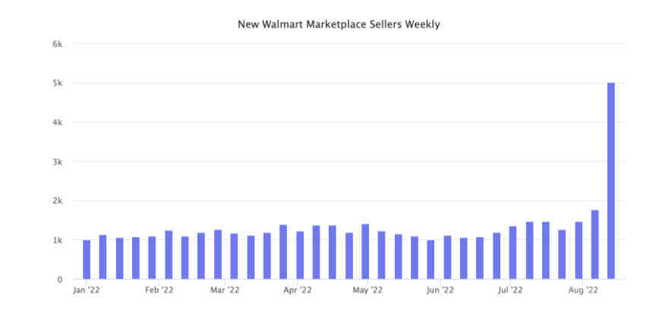Click the Feb '22 axis label
The image size is (659, 314).
pyautogui.click(x=159, y=290)
